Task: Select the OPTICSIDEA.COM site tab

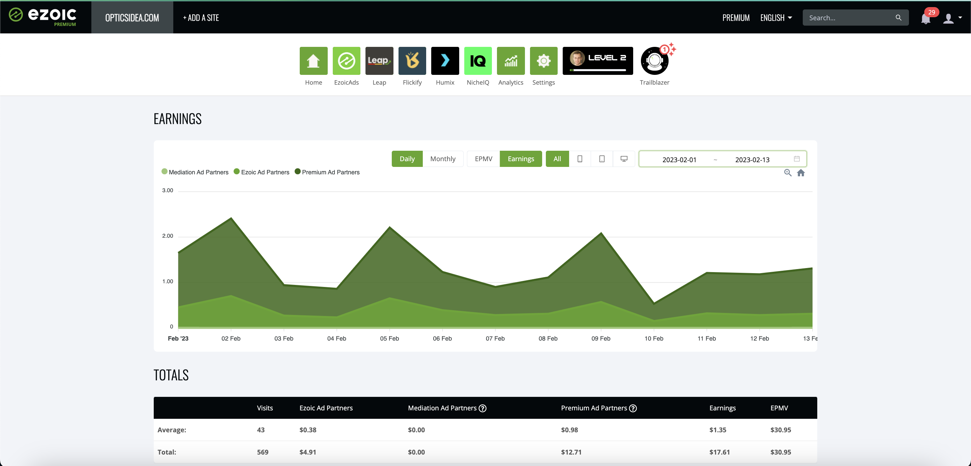Action: [x=132, y=17]
